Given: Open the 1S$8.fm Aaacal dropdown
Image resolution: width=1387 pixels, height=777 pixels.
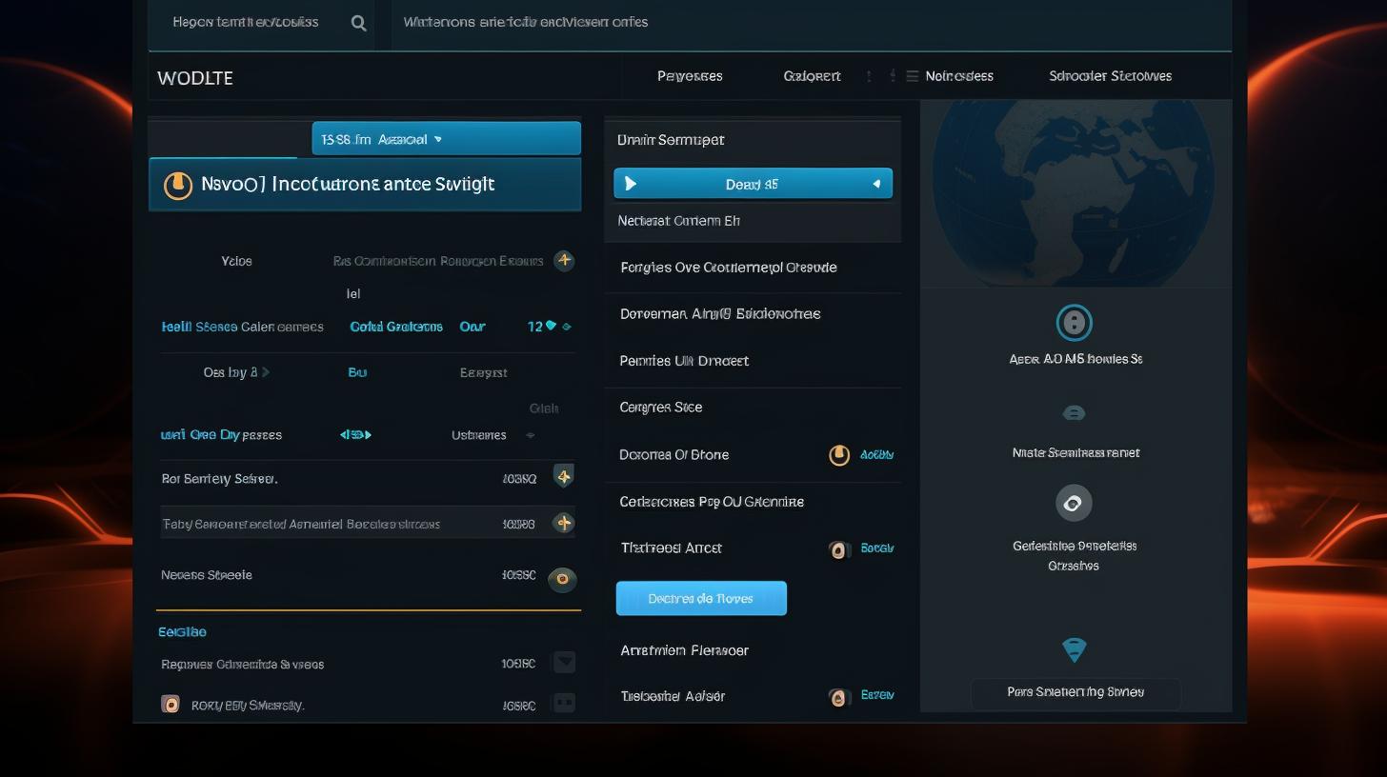Looking at the screenshot, I should [446, 139].
